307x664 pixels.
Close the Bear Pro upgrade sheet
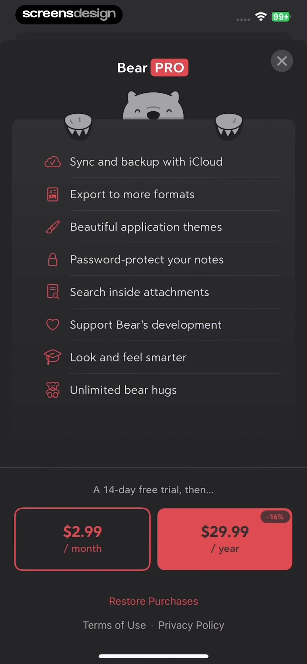point(282,61)
